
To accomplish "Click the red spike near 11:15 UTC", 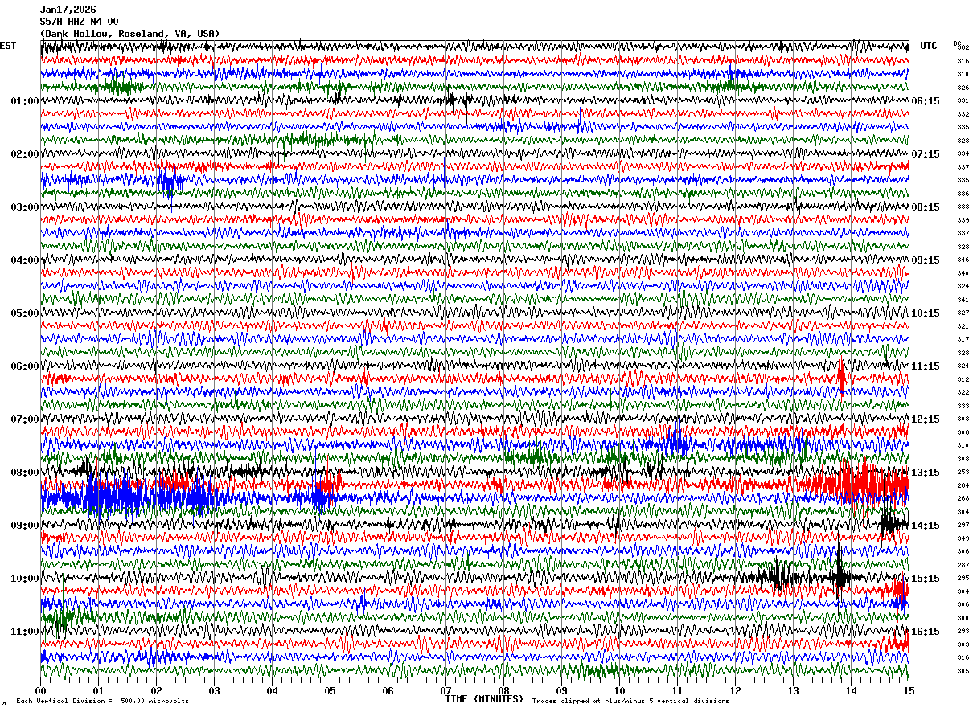I will pos(841,377).
